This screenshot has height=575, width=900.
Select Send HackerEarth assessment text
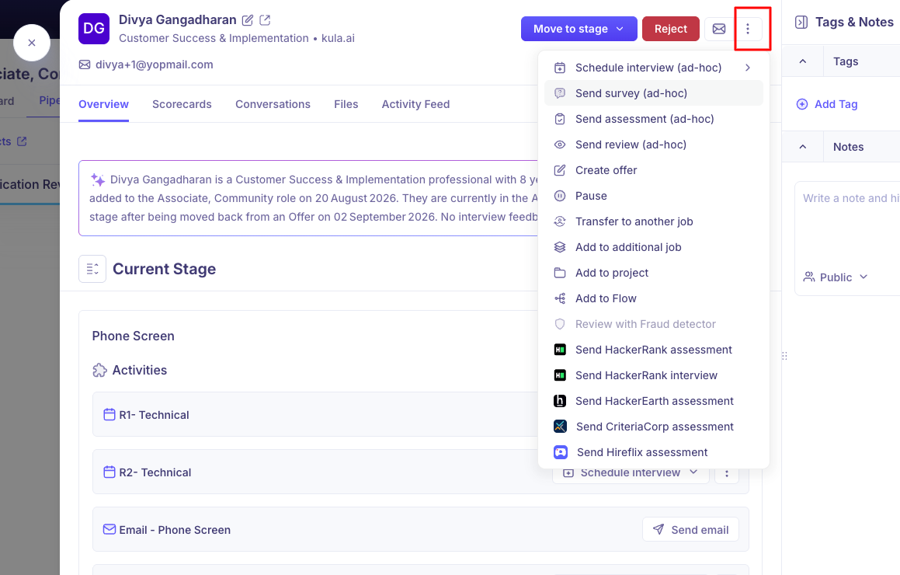pos(655,401)
